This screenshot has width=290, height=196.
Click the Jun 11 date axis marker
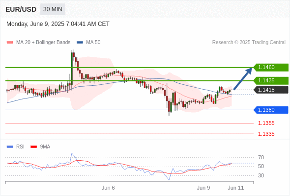tap(236, 188)
